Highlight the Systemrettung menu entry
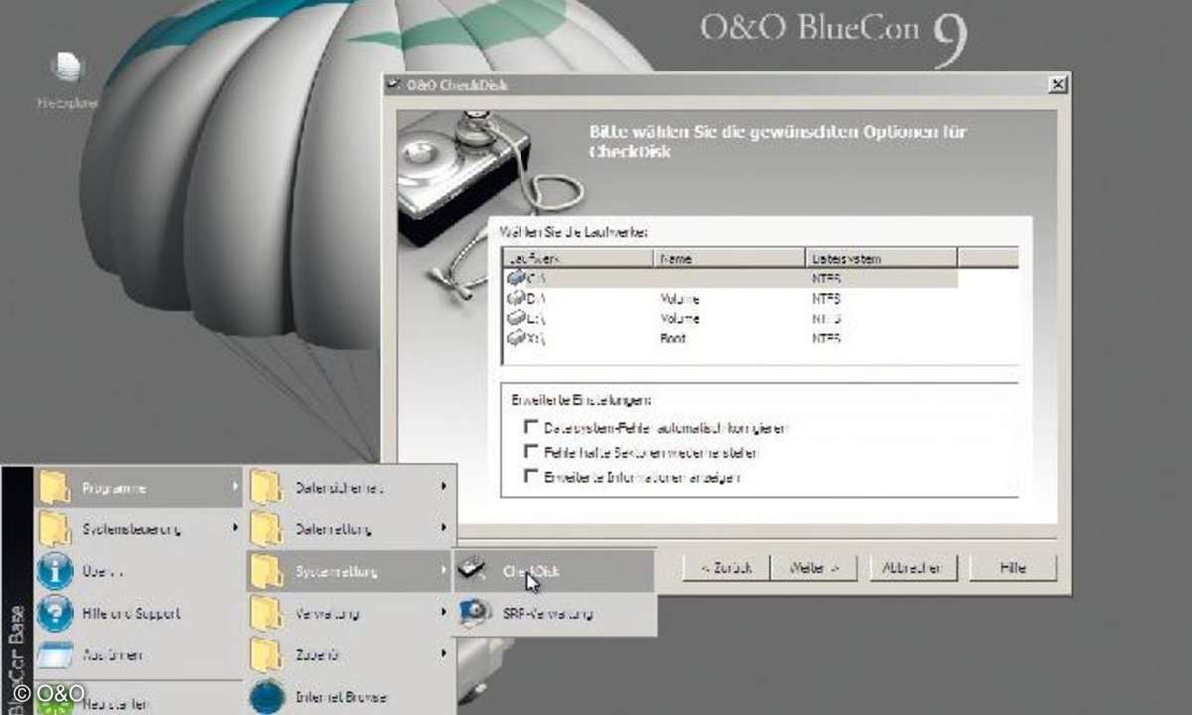Image resolution: width=1192 pixels, height=715 pixels. 351,571
